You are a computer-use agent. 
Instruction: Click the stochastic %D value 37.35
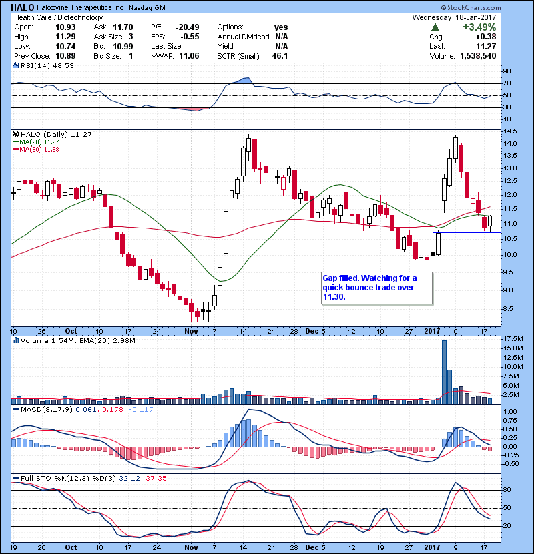(156, 479)
